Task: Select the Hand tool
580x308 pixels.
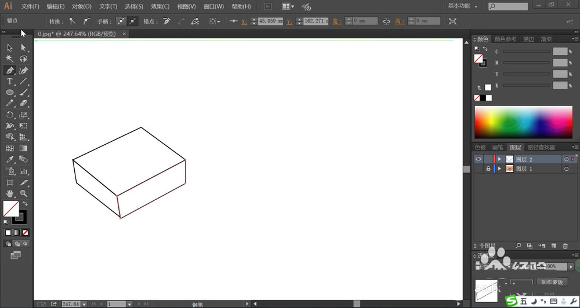Action: [x=10, y=193]
